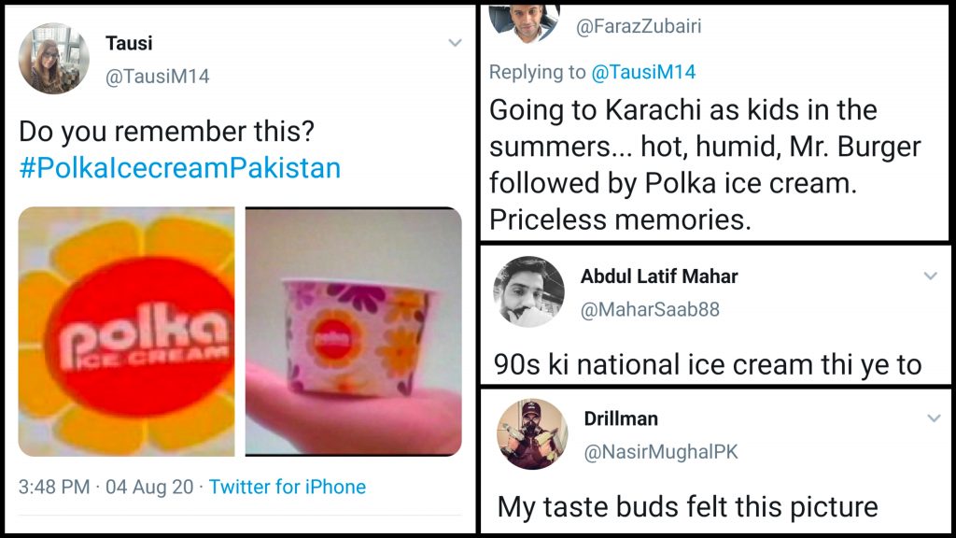This screenshot has width=956, height=538.
Task: Open dropdown arrow on Drillman's tweet
Action: coord(932,418)
